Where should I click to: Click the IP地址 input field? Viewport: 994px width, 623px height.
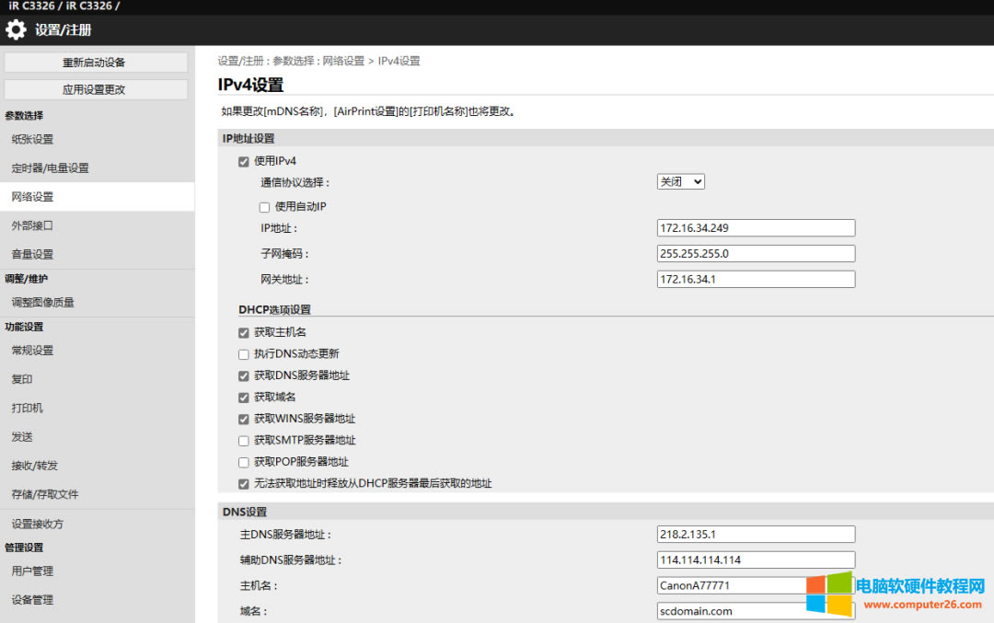click(x=756, y=228)
